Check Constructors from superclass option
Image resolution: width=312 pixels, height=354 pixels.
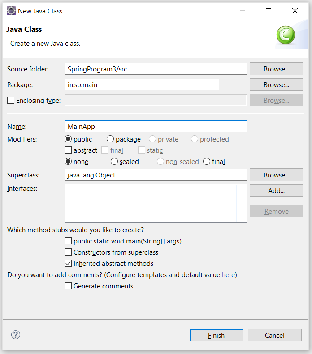click(x=68, y=252)
